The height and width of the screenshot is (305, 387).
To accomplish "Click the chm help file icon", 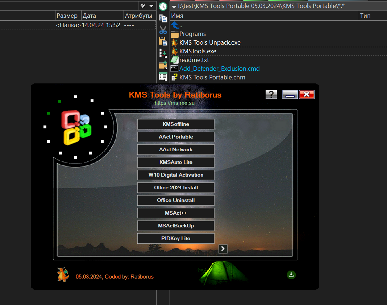I will (175, 77).
